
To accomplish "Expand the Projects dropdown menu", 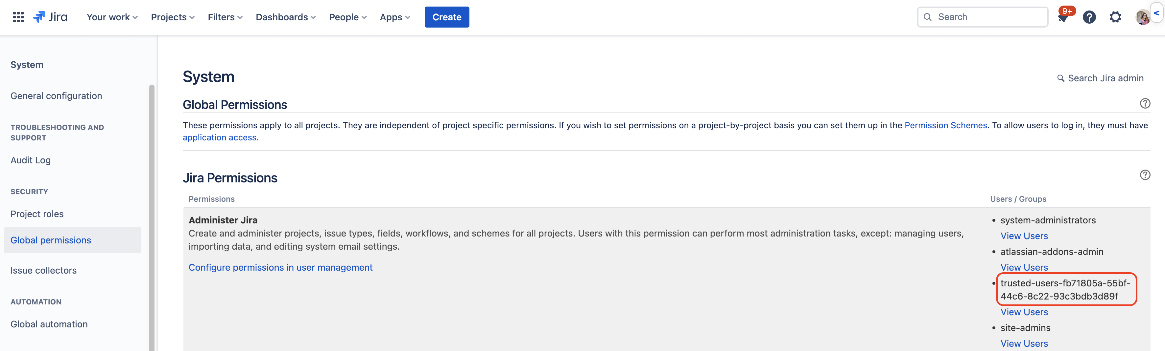I will tap(172, 17).
